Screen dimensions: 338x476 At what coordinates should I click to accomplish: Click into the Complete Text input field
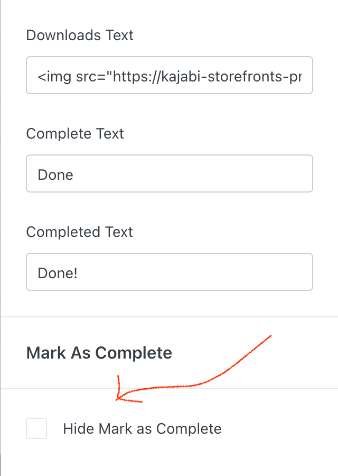tap(170, 173)
